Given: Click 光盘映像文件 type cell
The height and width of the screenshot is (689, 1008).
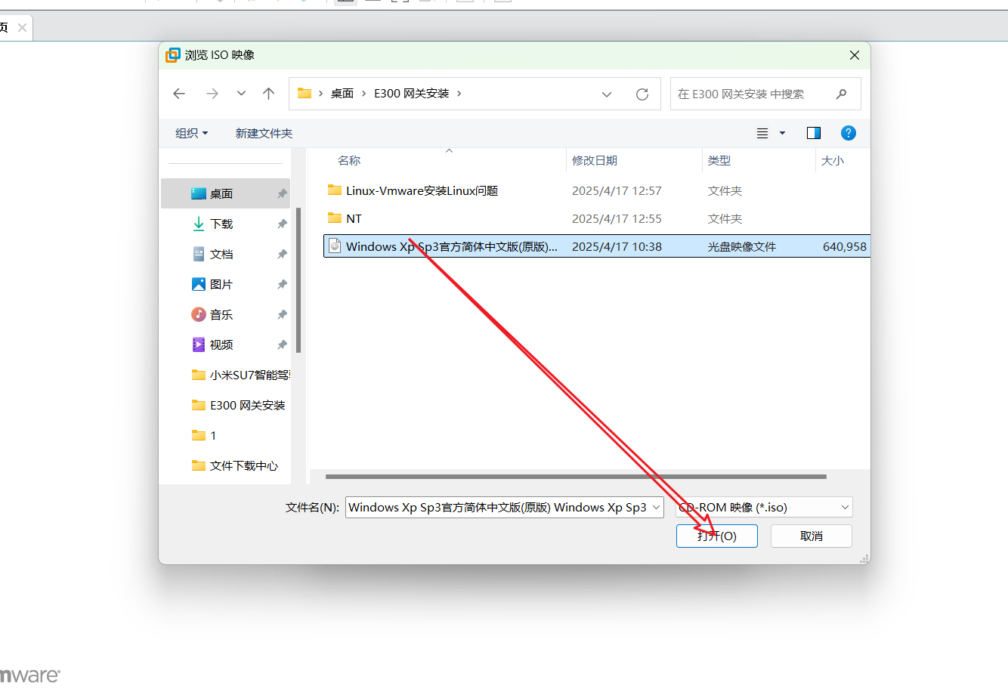Looking at the screenshot, I should [742, 246].
